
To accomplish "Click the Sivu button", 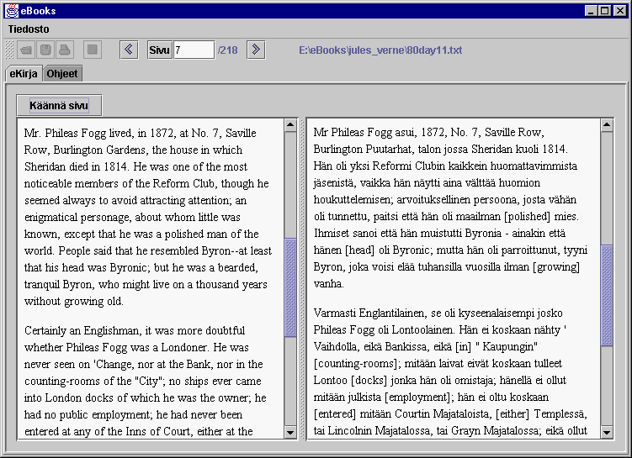I will [160, 50].
